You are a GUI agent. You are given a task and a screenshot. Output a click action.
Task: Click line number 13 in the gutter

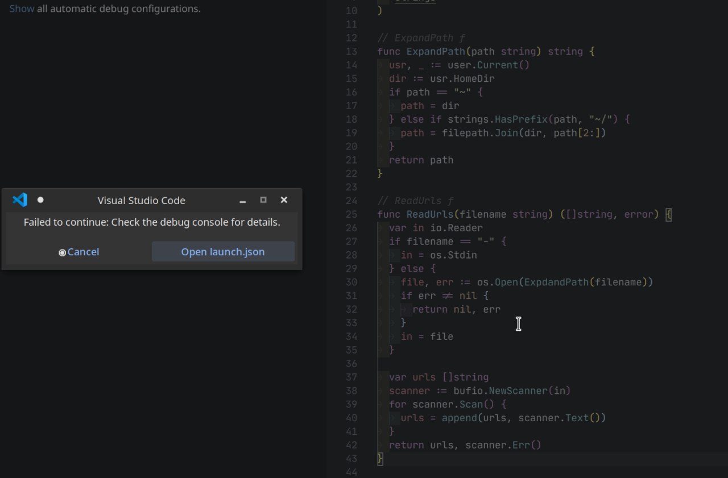click(351, 51)
